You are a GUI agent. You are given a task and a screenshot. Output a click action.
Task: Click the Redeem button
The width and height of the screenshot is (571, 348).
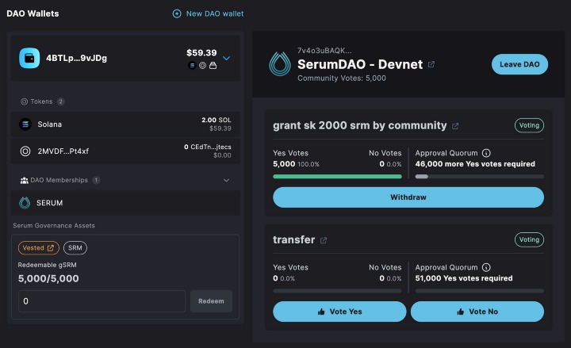coord(211,301)
